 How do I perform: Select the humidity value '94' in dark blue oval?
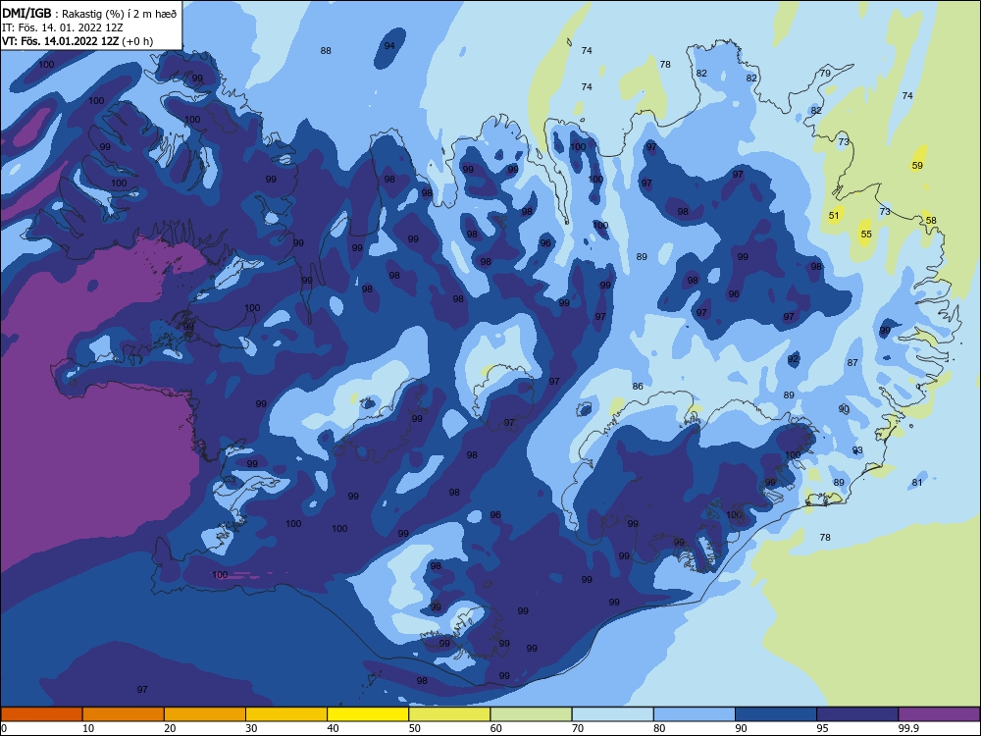pos(389,46)
